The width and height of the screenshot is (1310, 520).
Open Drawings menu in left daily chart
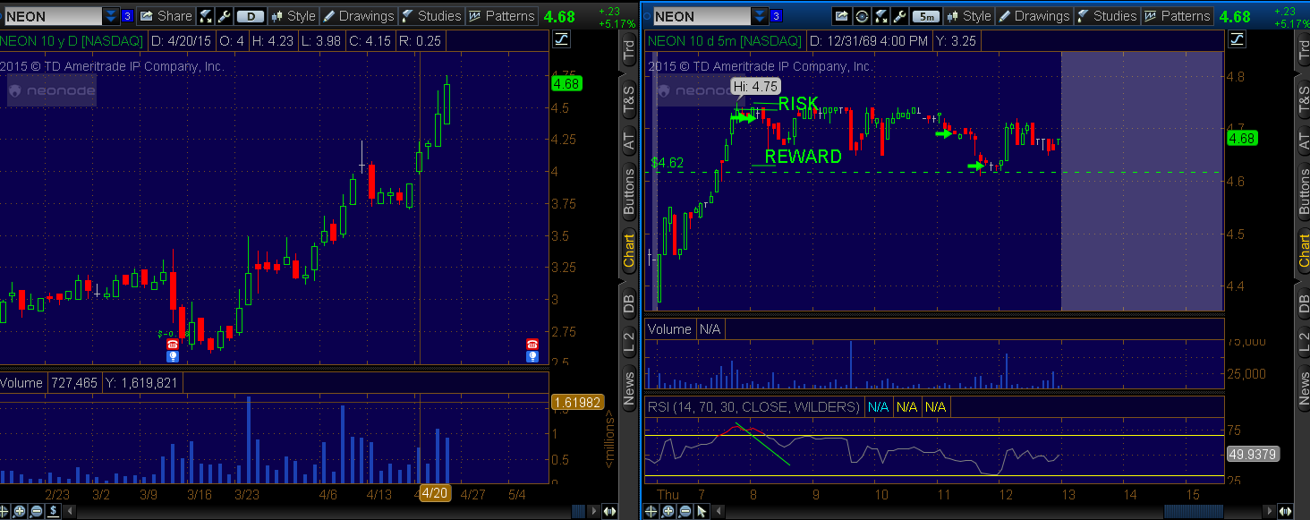tap(358, 16)
